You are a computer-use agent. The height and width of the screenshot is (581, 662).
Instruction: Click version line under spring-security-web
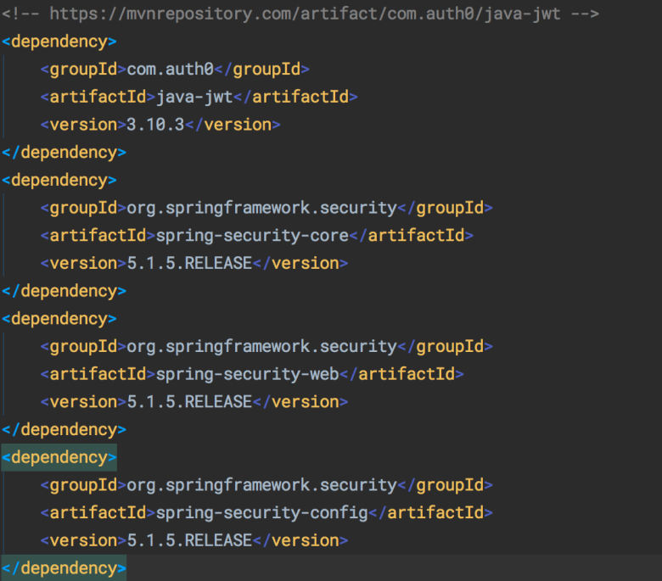194,402
